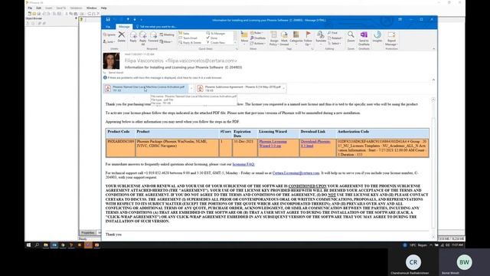Click Tell me what you want field
Screen dimensions: 490x276
coord(157,27)
